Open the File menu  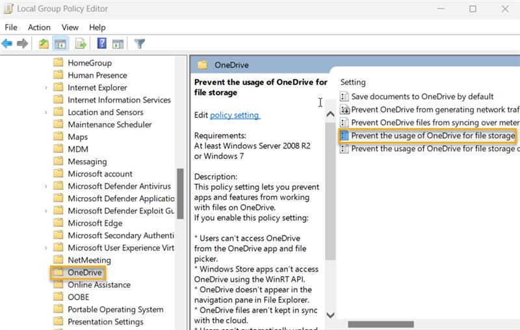tap(11, 27)
